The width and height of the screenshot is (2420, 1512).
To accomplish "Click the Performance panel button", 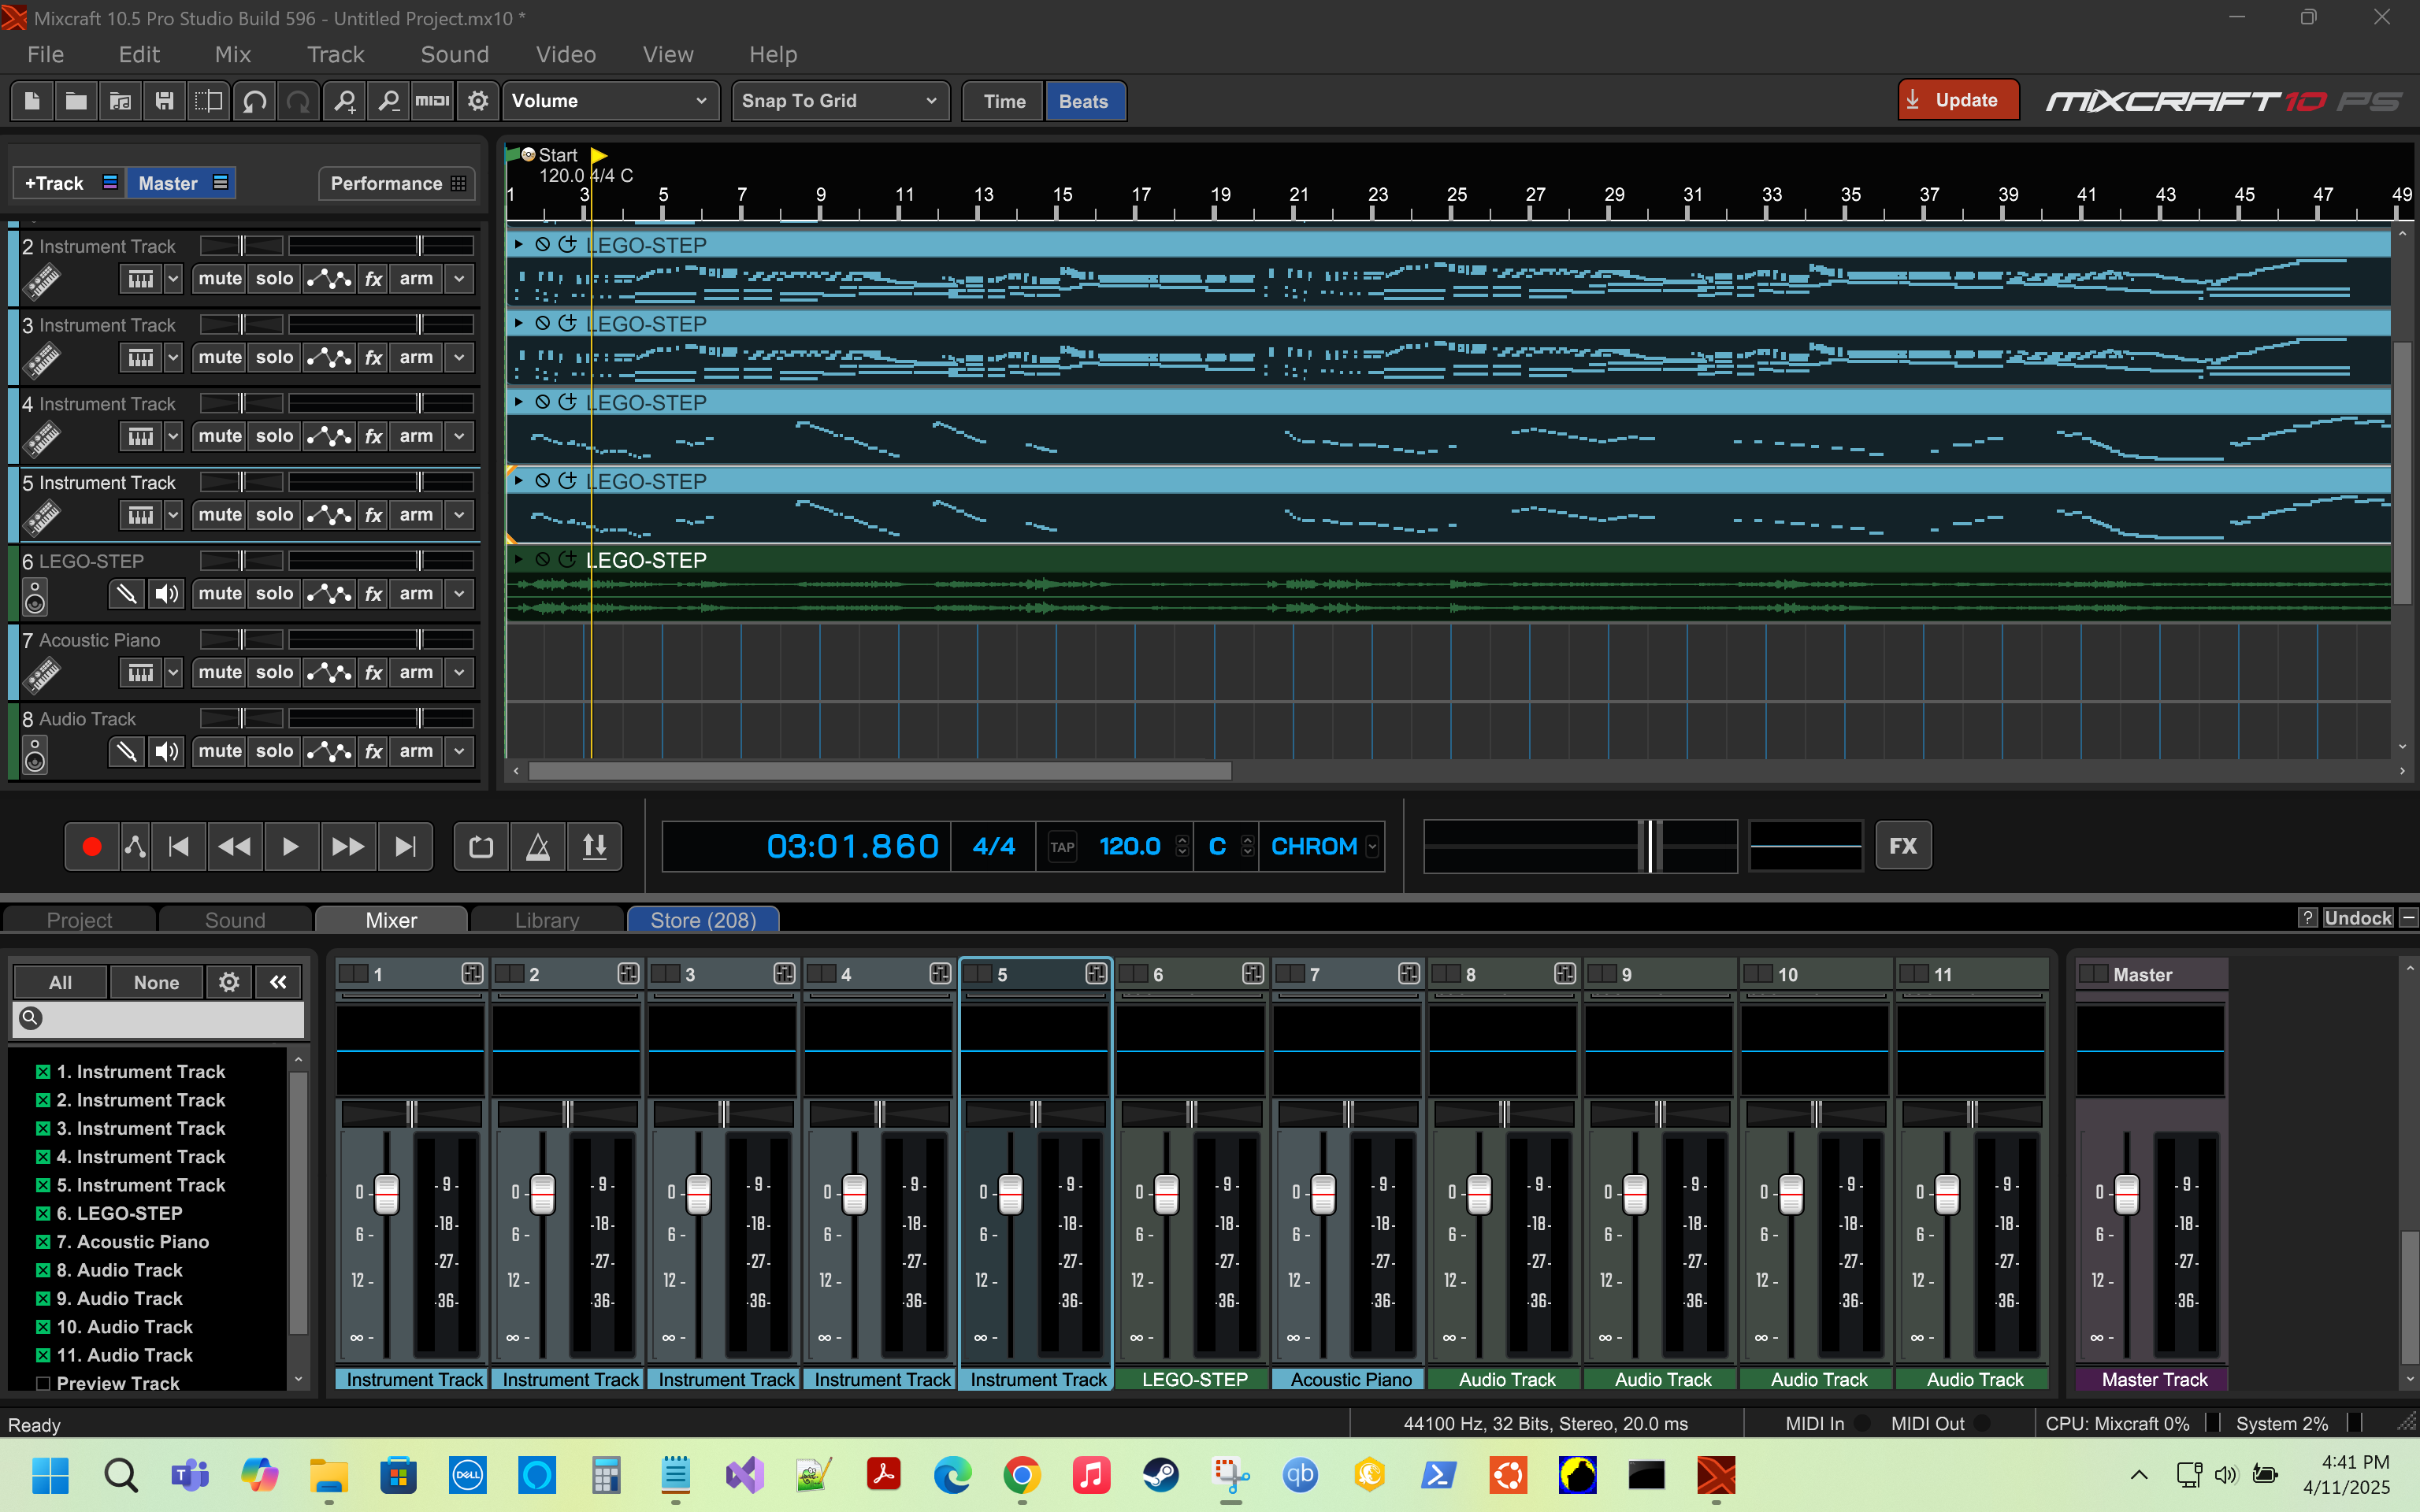I will coord(397,183).
